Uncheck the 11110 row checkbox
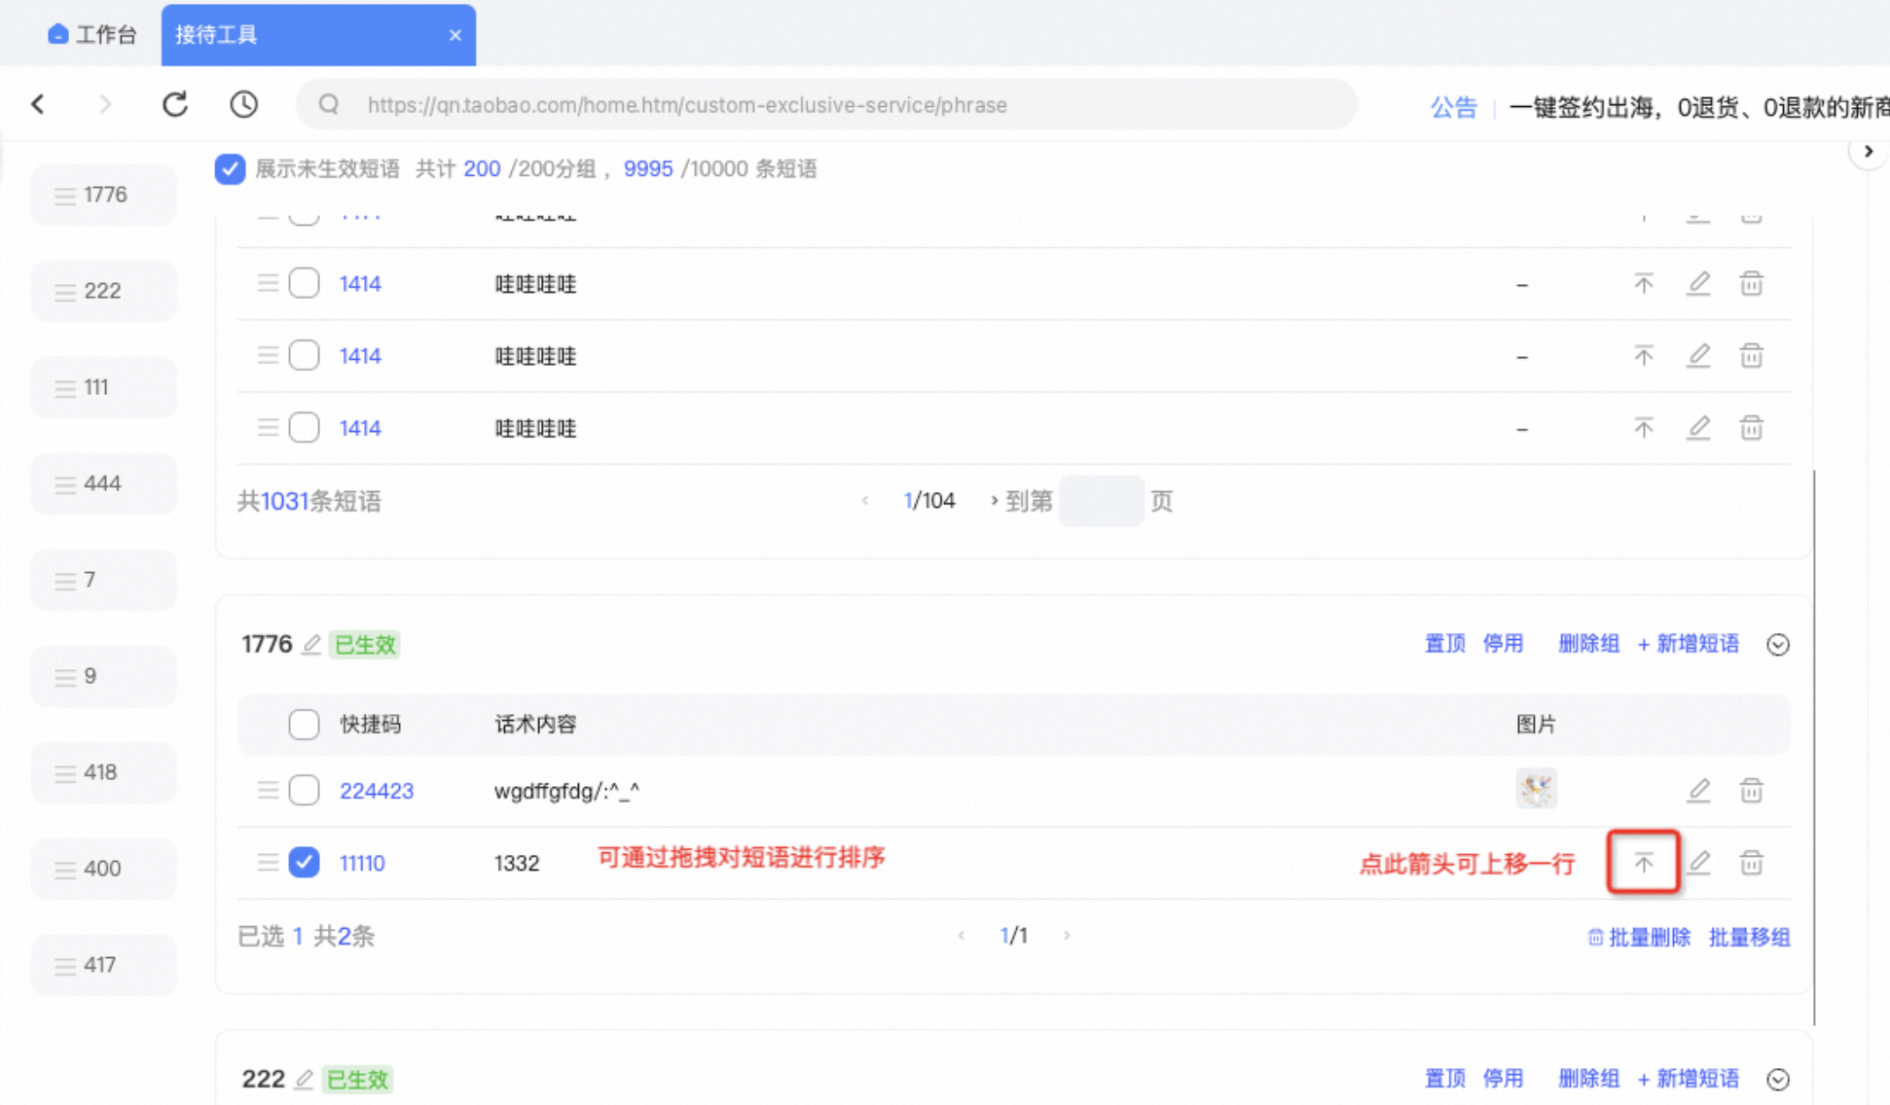 304,862
